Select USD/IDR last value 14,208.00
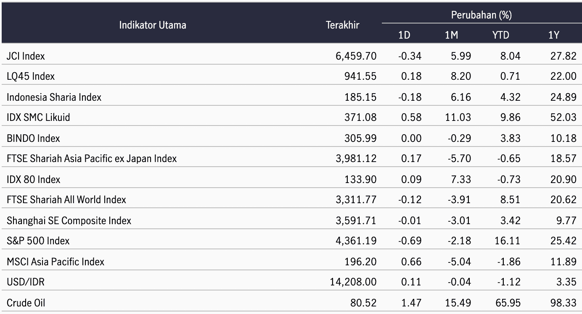The image size is (582, 314). pos(354,282)
